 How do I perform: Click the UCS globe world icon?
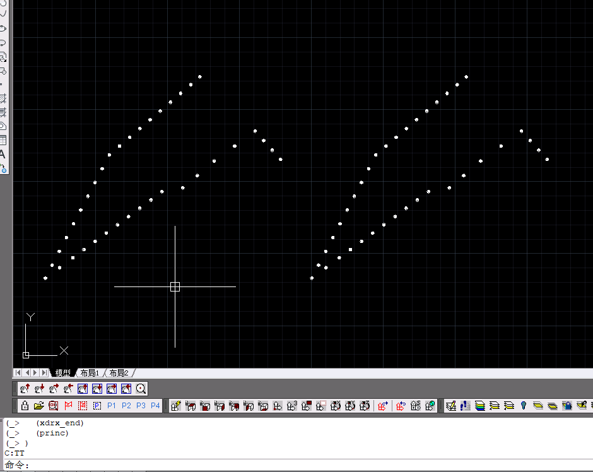(430, 406)
